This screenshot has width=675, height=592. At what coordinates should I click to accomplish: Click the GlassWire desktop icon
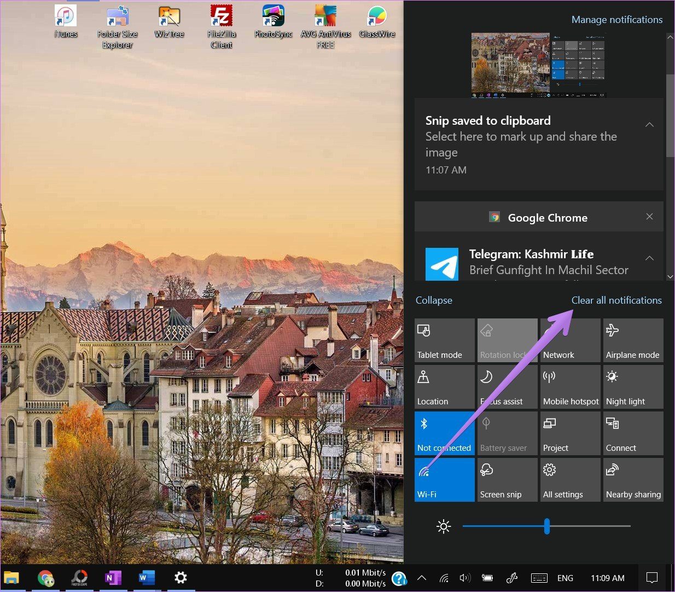pos(377,23)
